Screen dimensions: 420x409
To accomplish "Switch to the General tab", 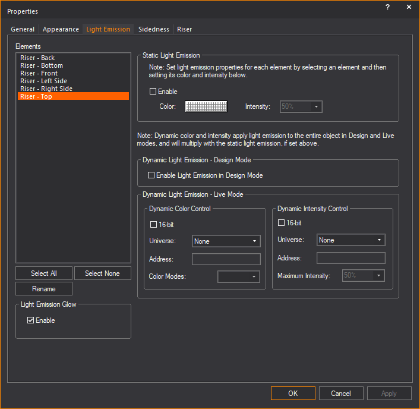I will (x=23, y=29).
